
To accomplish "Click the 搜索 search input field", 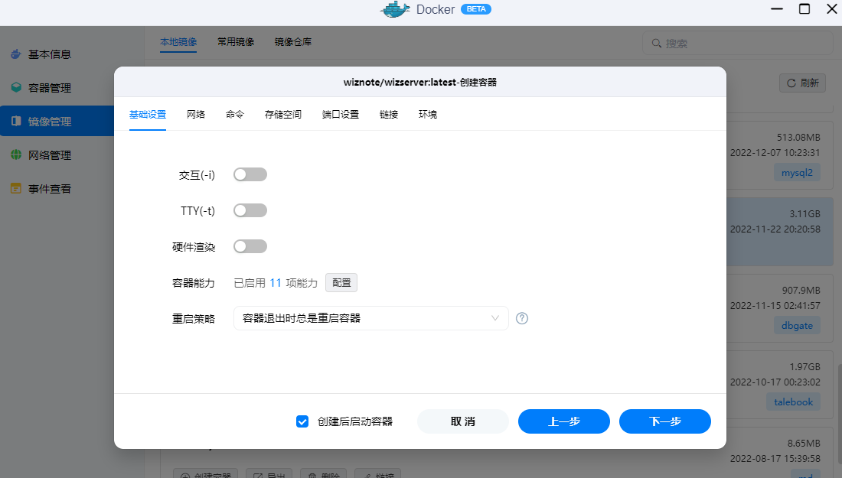I will click(737, 43).
